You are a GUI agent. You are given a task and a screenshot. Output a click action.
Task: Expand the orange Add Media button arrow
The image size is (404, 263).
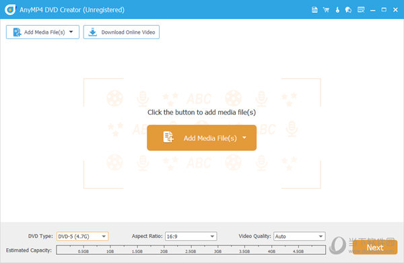click(244, 138)
